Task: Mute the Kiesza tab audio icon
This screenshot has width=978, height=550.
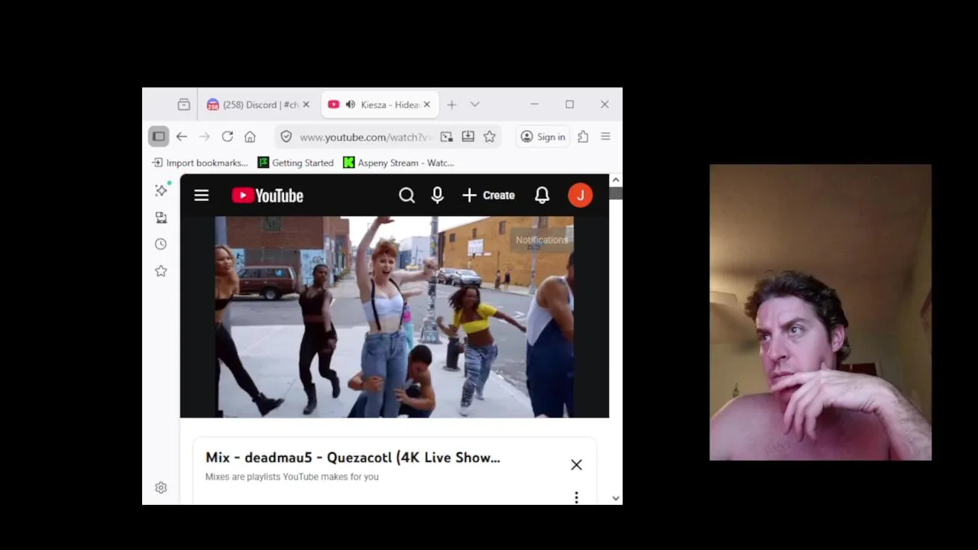Action: [350, 105]
